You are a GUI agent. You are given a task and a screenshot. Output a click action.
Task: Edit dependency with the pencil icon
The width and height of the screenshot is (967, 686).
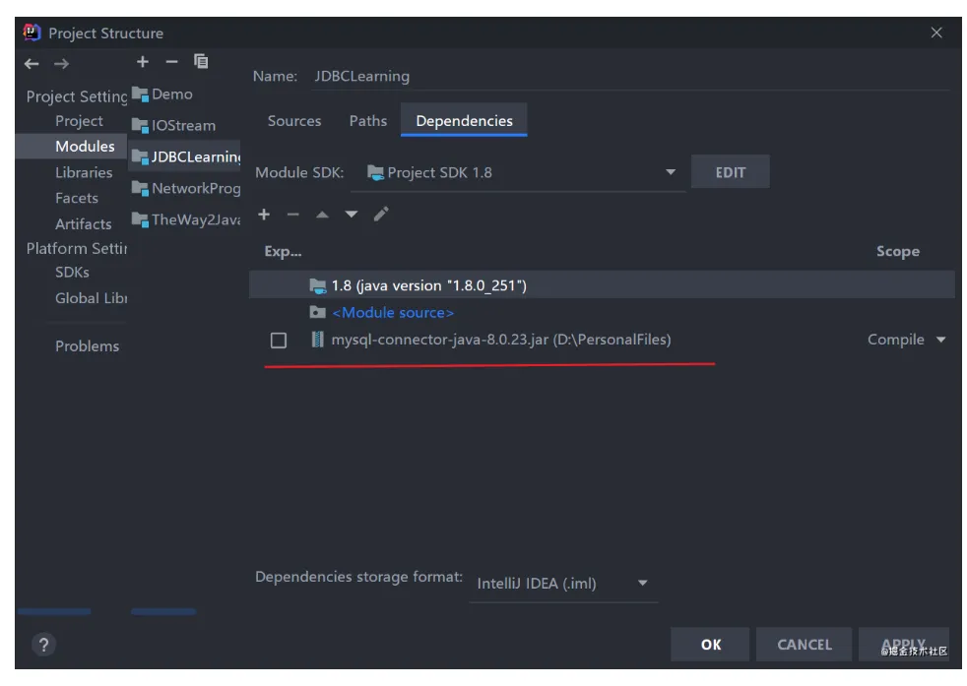click(381, 214)
